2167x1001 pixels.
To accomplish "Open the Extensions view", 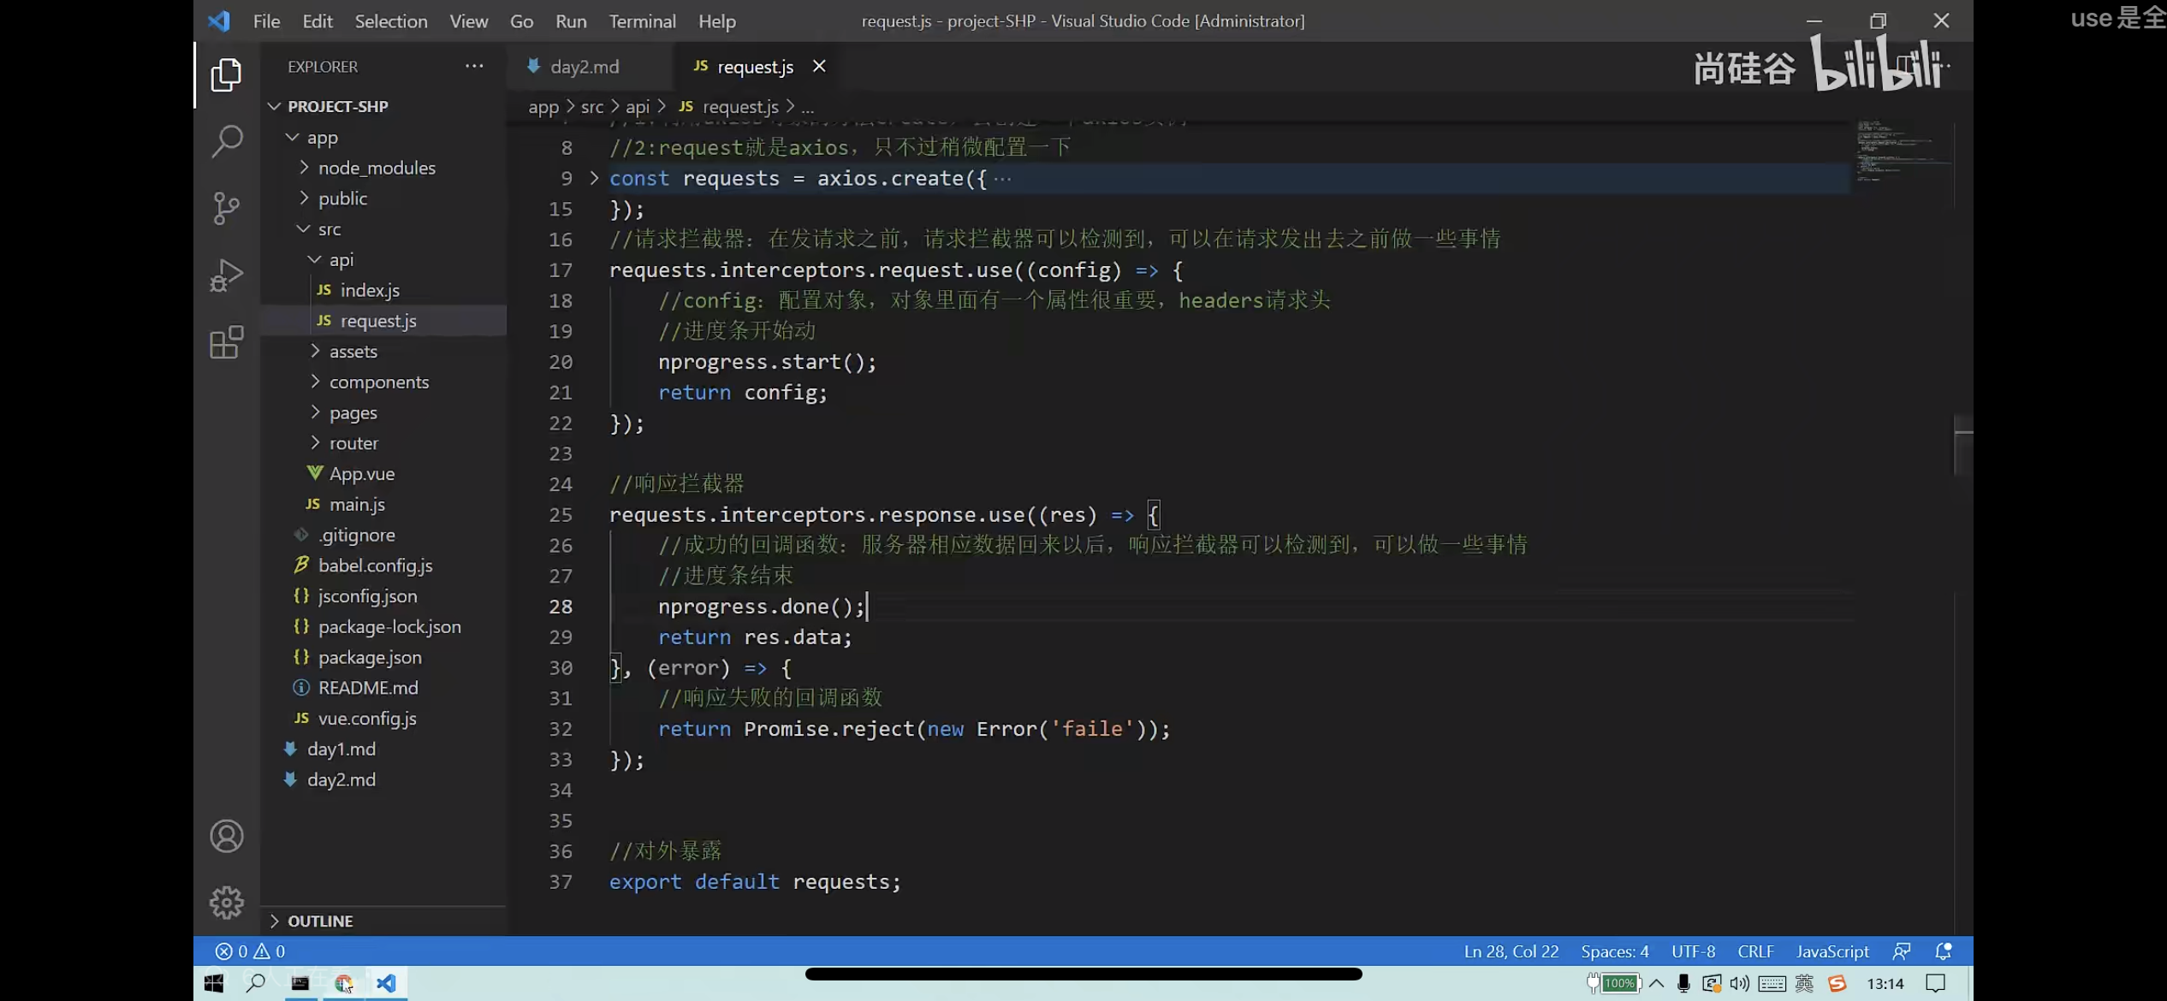I will tap(227, 342).
